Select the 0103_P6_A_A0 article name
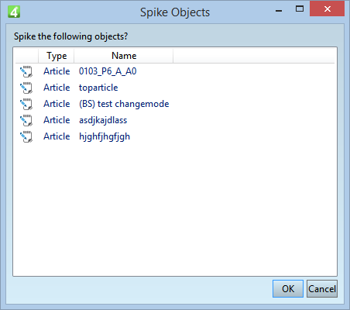Screen dimensions: 350x310 [108, 71]
